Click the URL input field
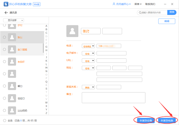The width and height of the screenshot is (179, 125). 111,61
